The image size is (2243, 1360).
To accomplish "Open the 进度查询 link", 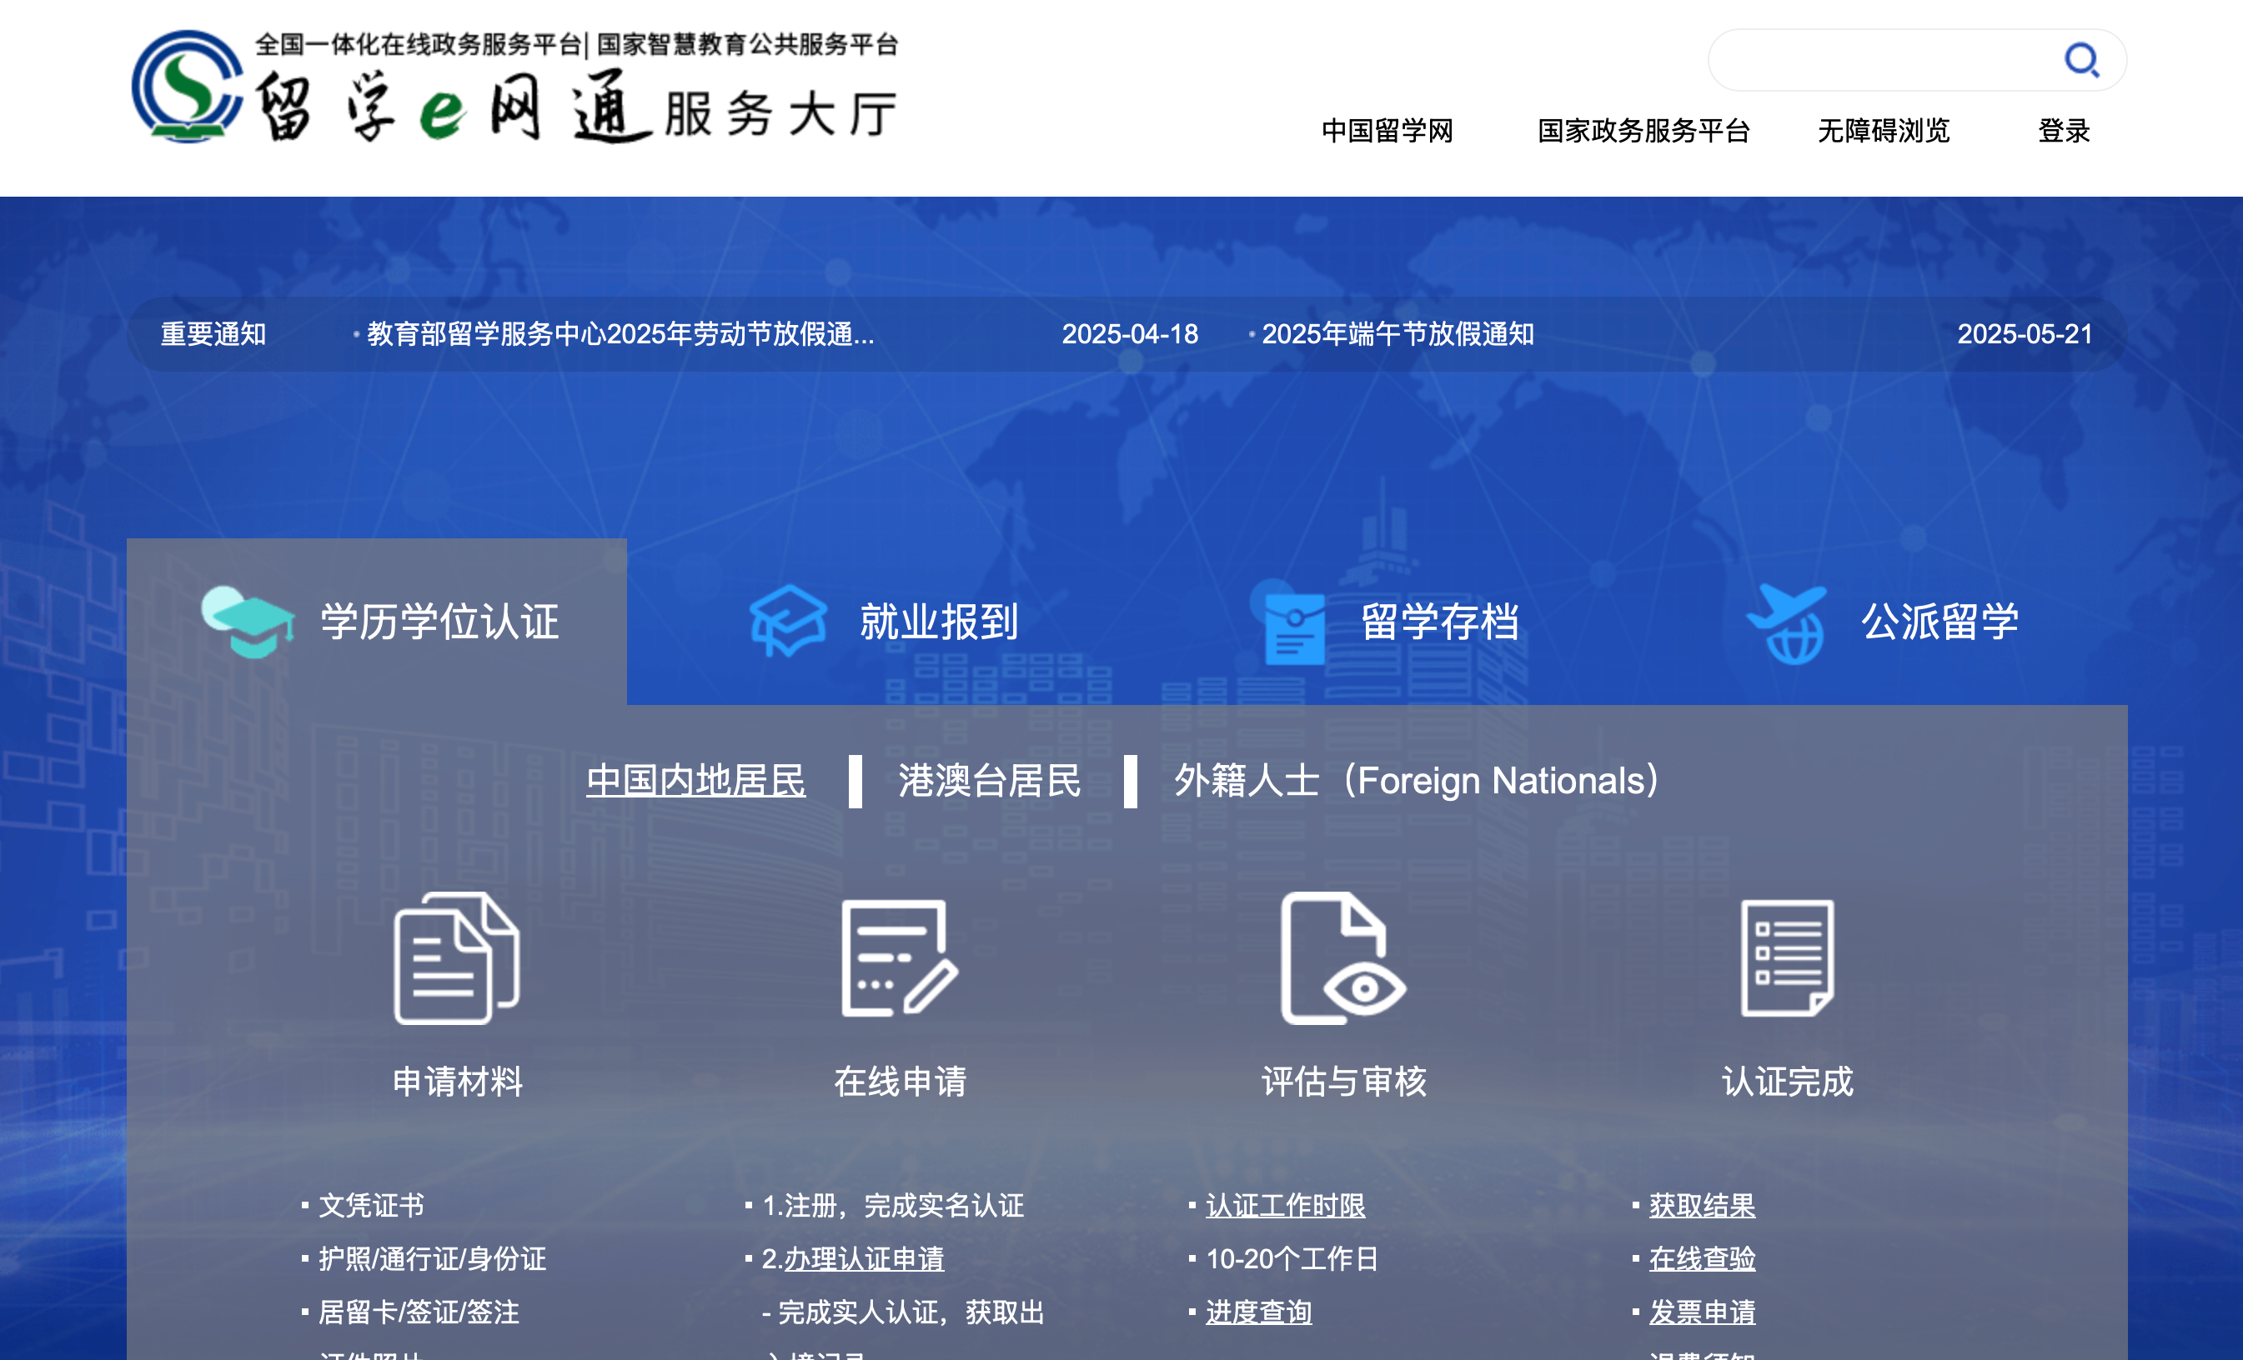I will click(1258, 1312).
